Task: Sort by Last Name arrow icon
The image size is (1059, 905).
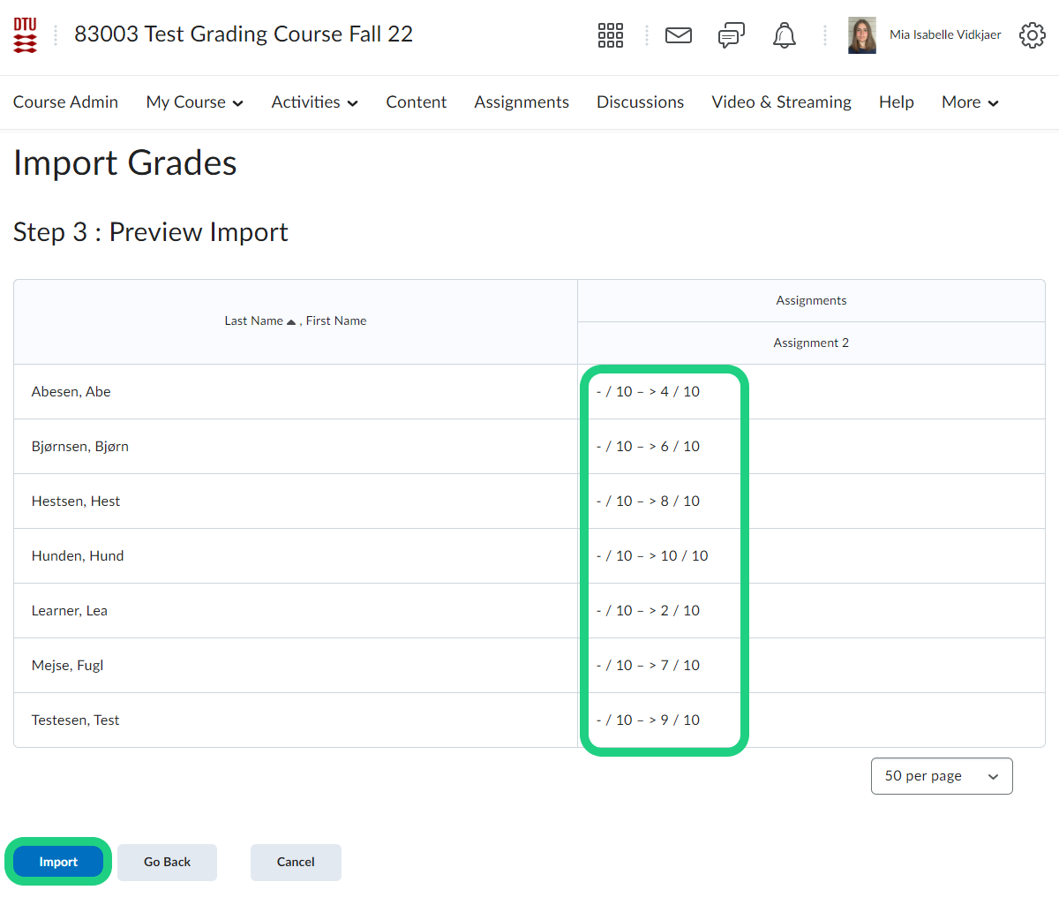Action: coord(291,321)
